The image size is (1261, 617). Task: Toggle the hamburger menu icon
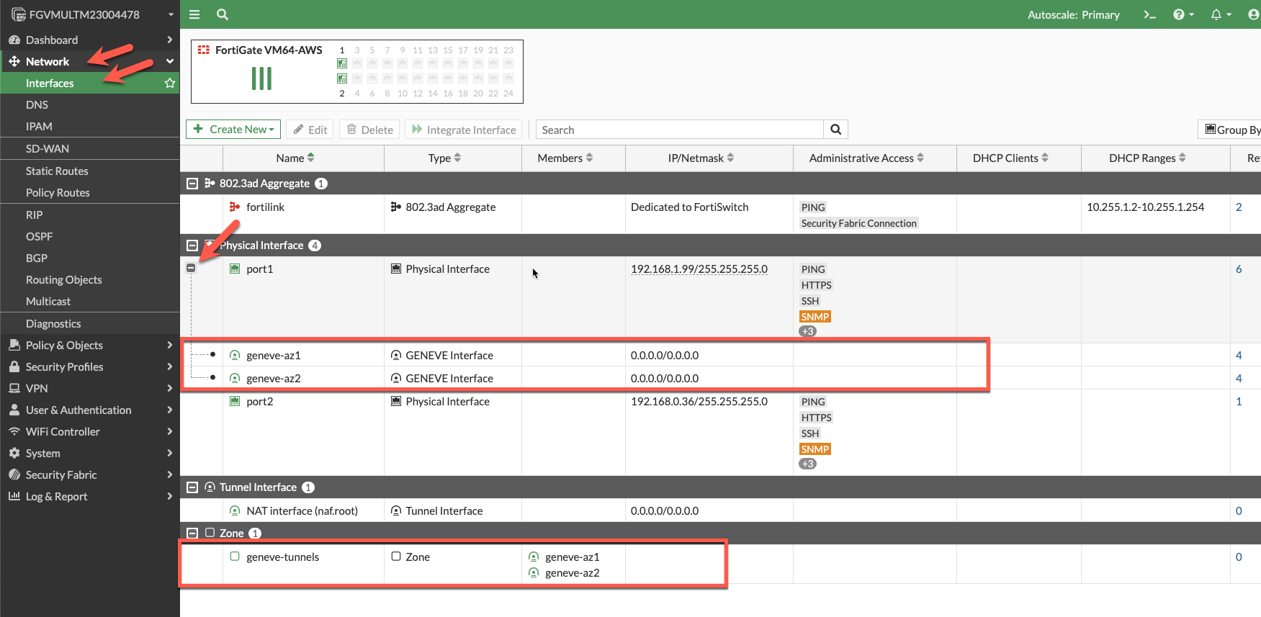click(x=194, y=14)
